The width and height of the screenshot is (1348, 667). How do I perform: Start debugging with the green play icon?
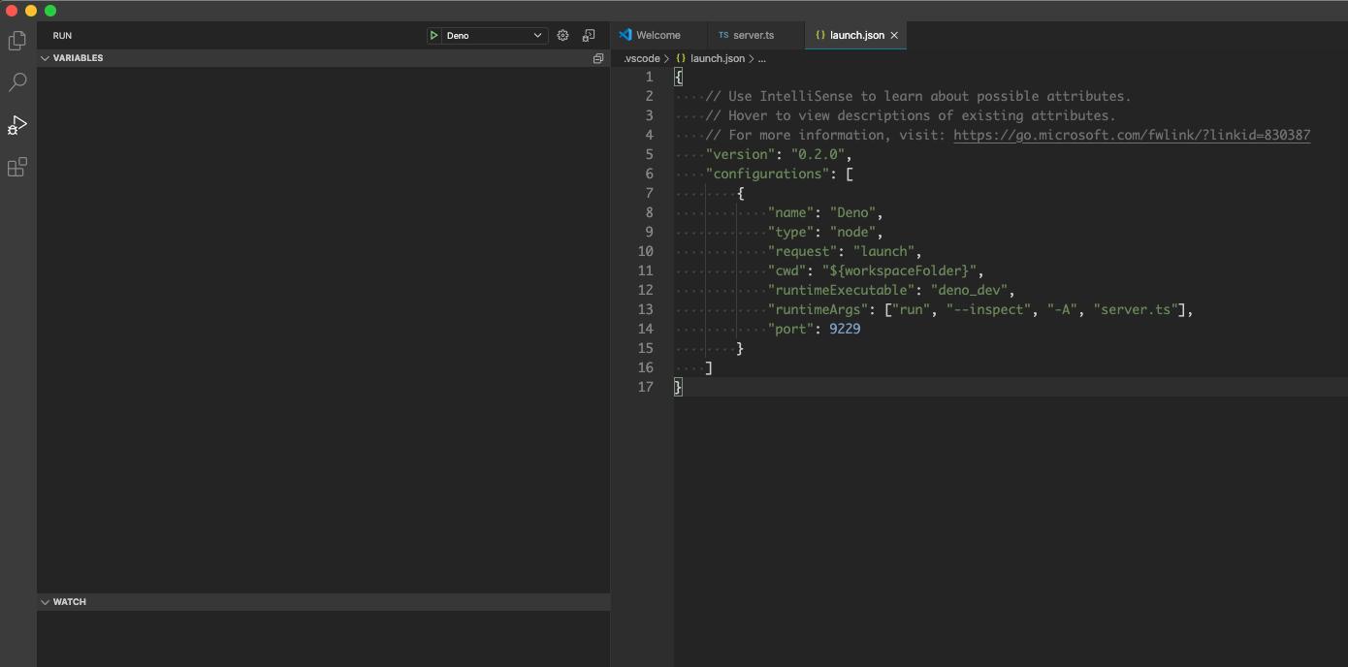coord(433,35)
